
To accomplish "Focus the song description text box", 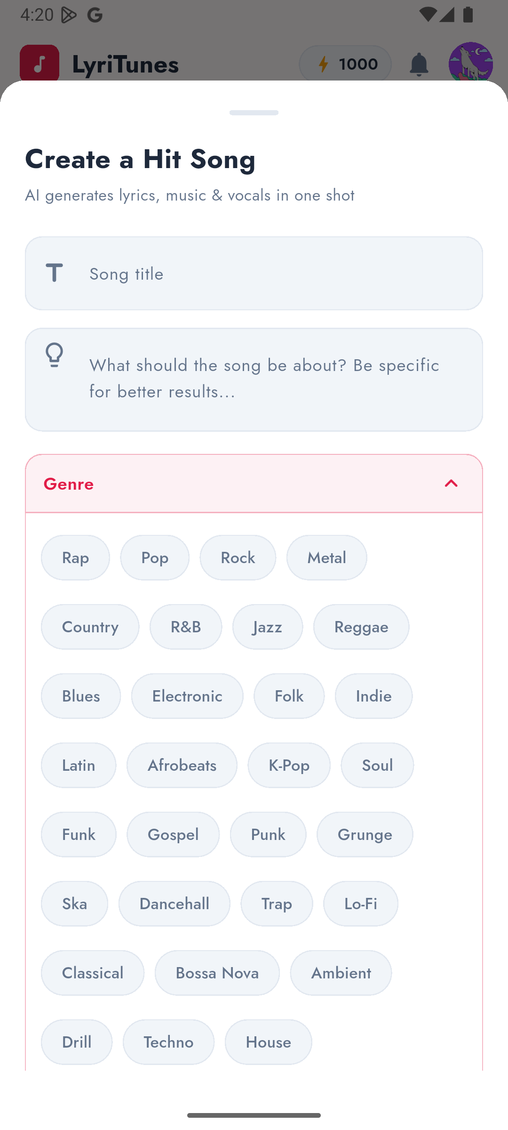I will [x=273, y=379].
